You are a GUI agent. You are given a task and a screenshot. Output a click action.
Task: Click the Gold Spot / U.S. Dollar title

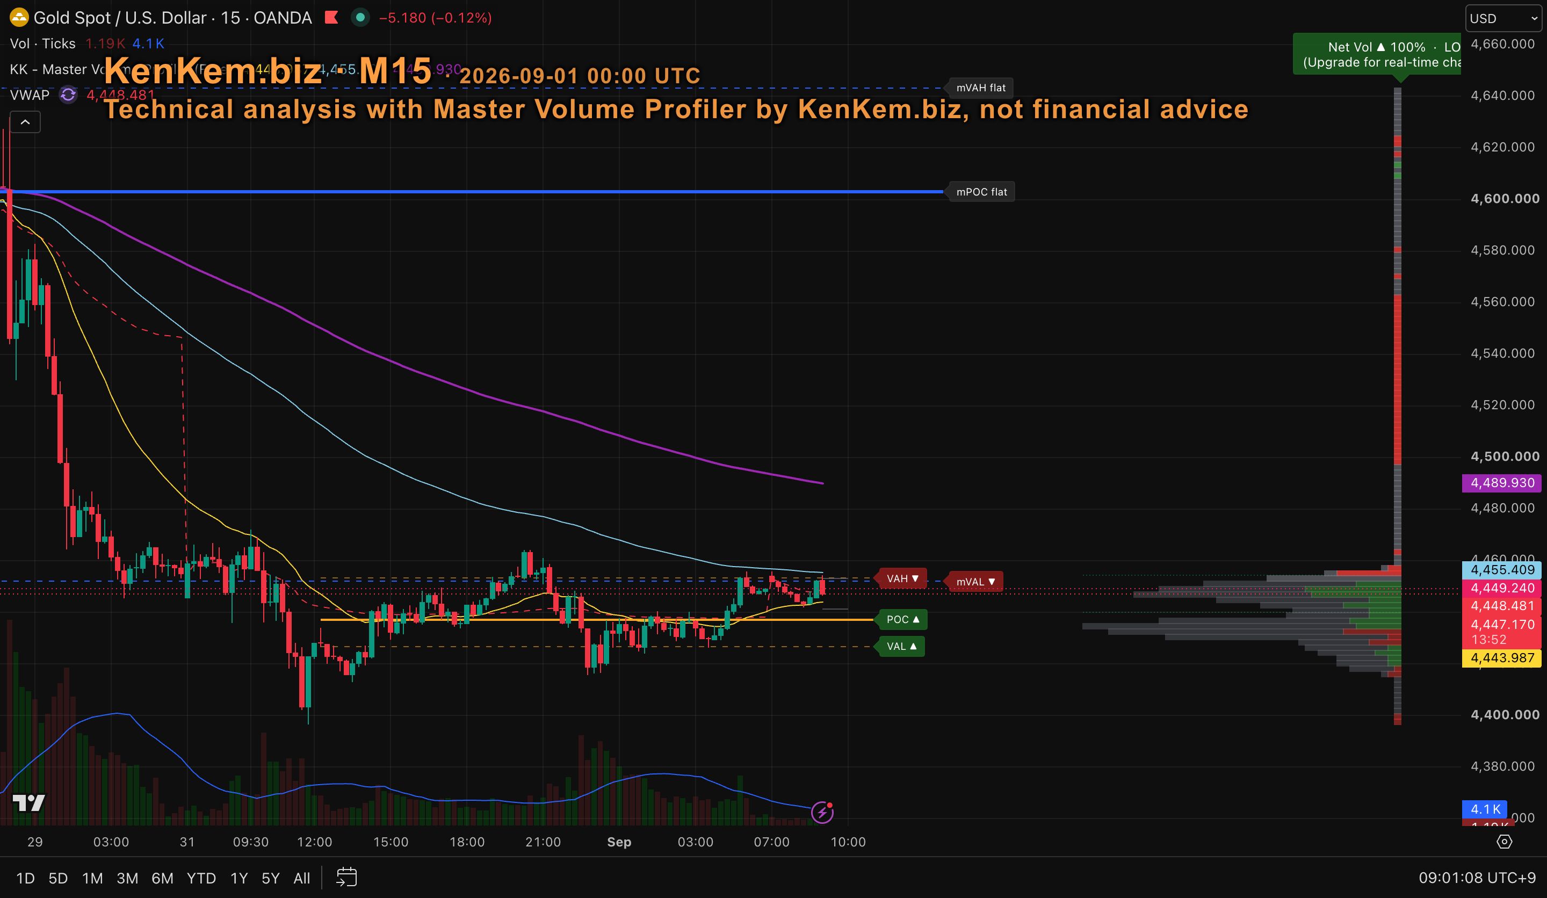pos(120,18)
